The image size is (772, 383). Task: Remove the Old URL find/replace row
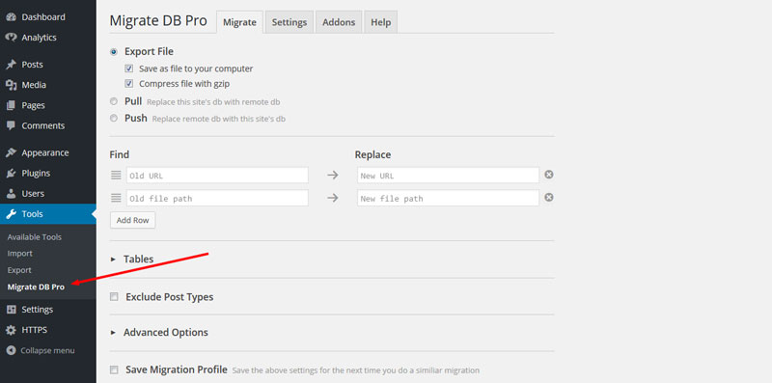tap(548, 175)
